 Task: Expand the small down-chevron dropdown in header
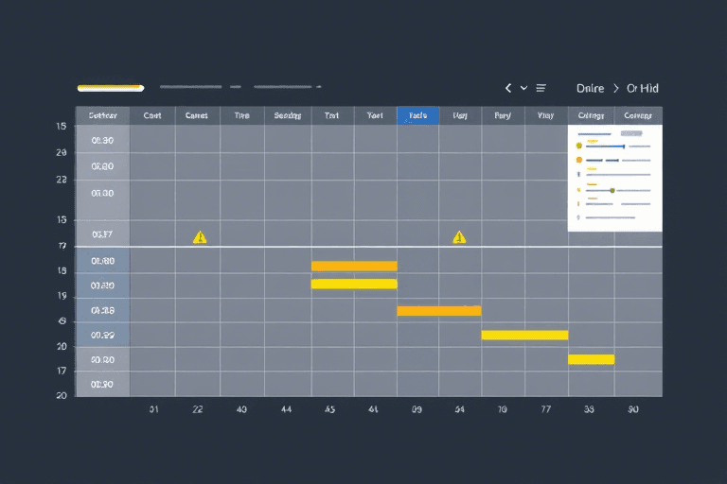point(523,88)
